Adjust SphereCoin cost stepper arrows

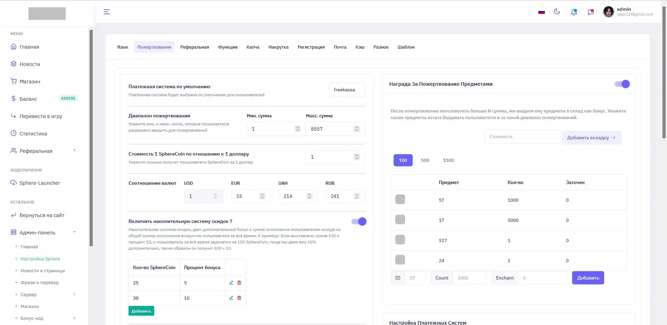pyautogui.click(x=357, y=157)
